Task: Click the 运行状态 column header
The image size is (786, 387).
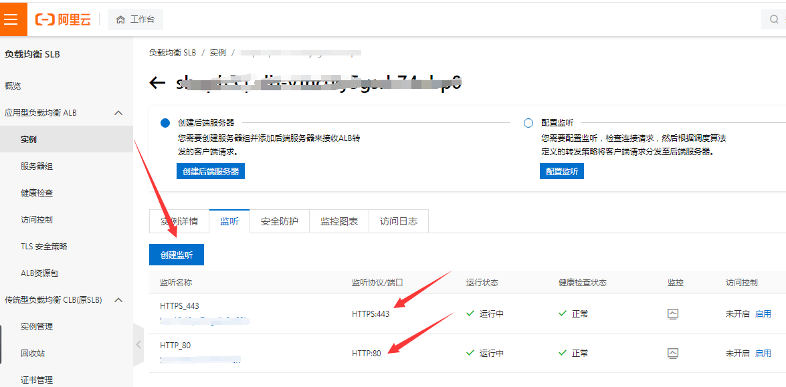Action: [x=482, y=283]
